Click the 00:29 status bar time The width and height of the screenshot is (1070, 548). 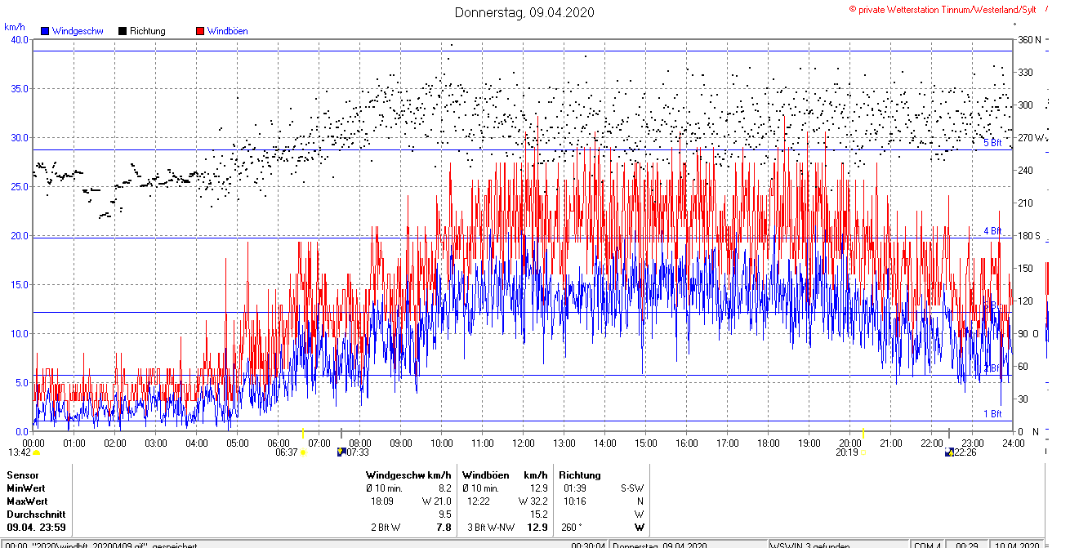click(967, 546)
